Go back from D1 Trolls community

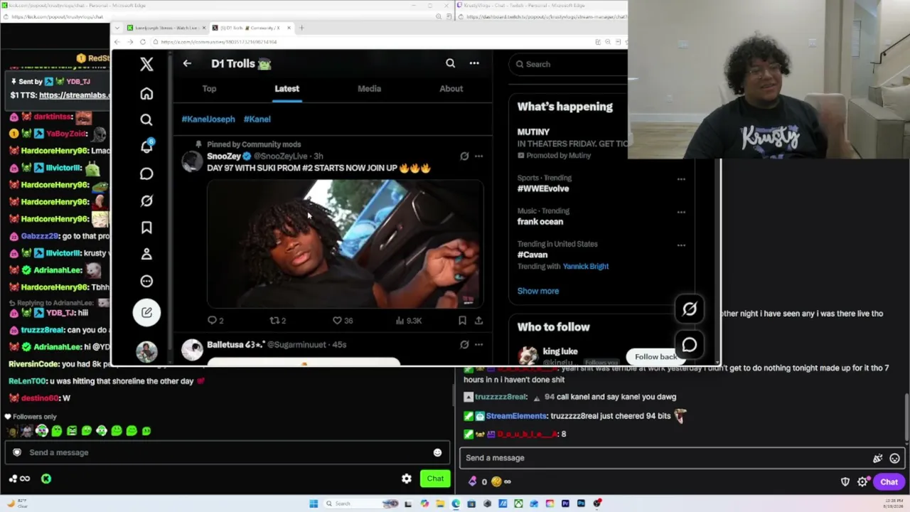pyautogui.click(x=187, y=63)
